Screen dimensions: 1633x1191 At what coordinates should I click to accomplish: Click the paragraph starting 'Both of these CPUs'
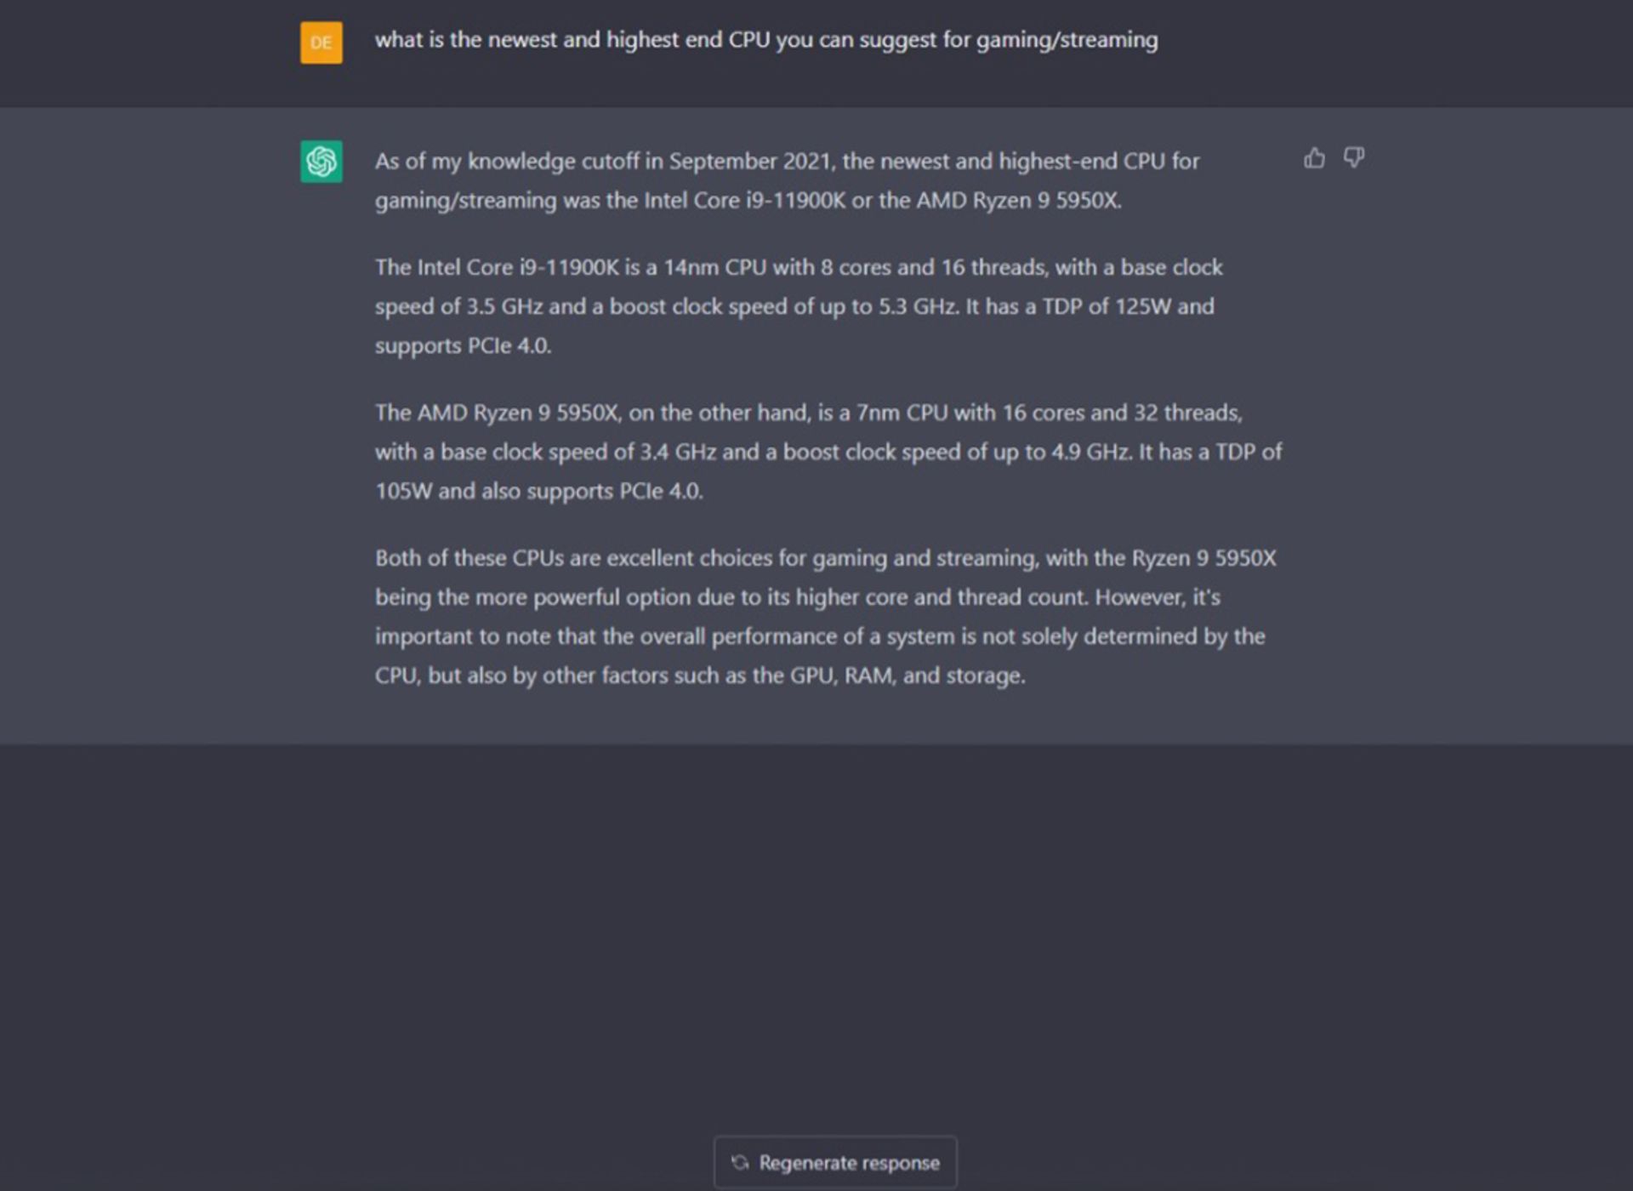click(826, 617)
